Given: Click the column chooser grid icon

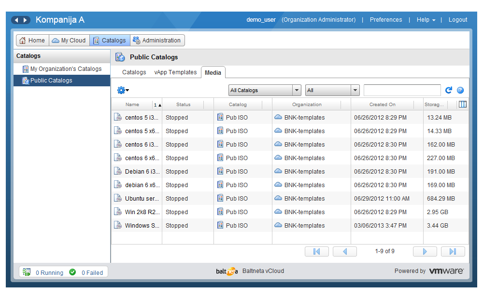Looking at the screenshot, I should pyautogui.click(x=462, y=104).
